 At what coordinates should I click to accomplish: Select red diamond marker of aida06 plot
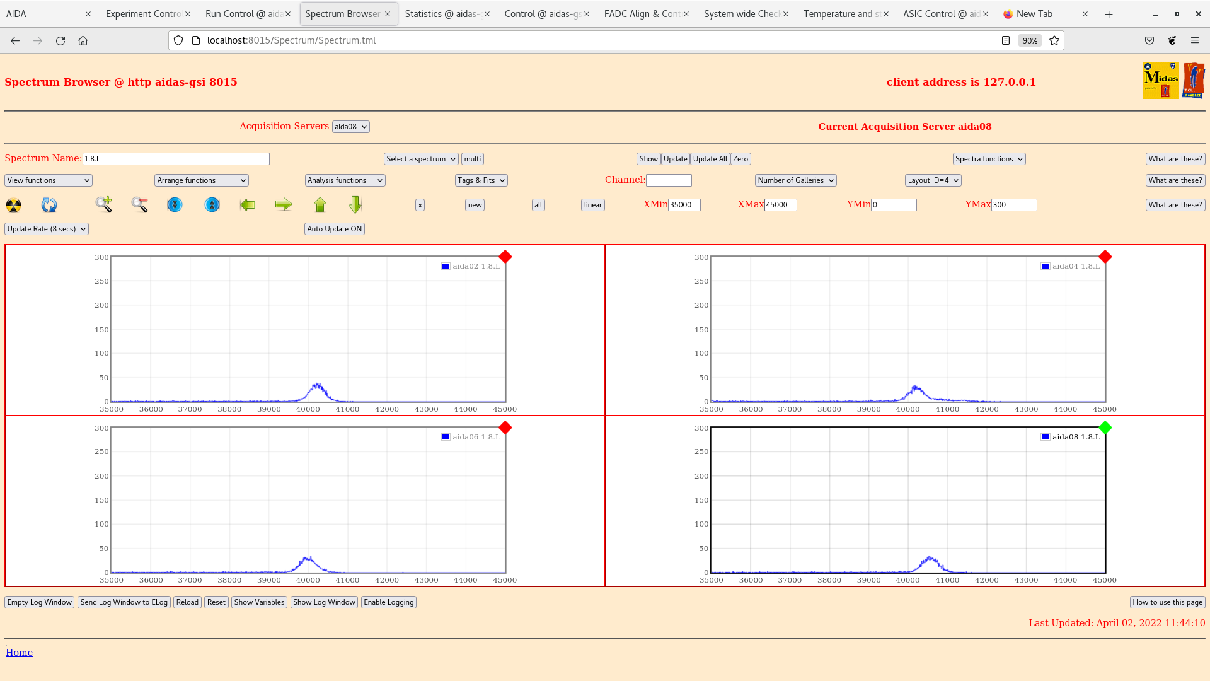[x=505, y=428]
